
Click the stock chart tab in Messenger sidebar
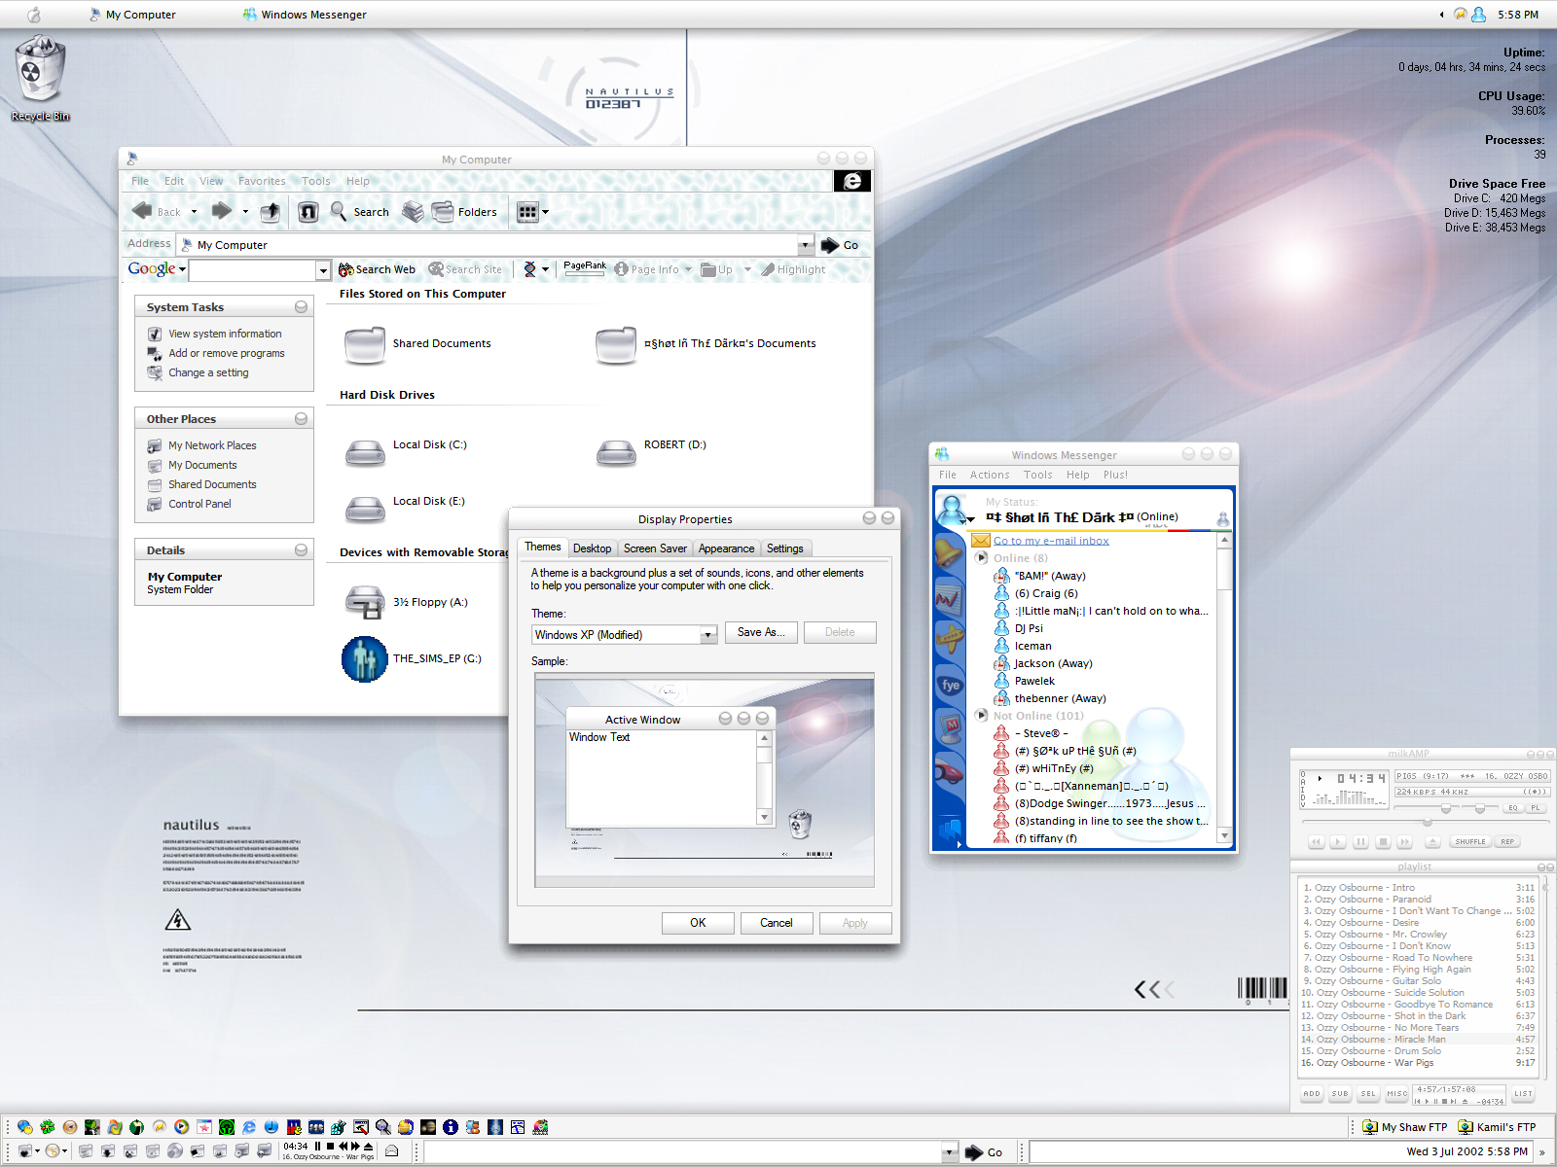tap(950, 598)
